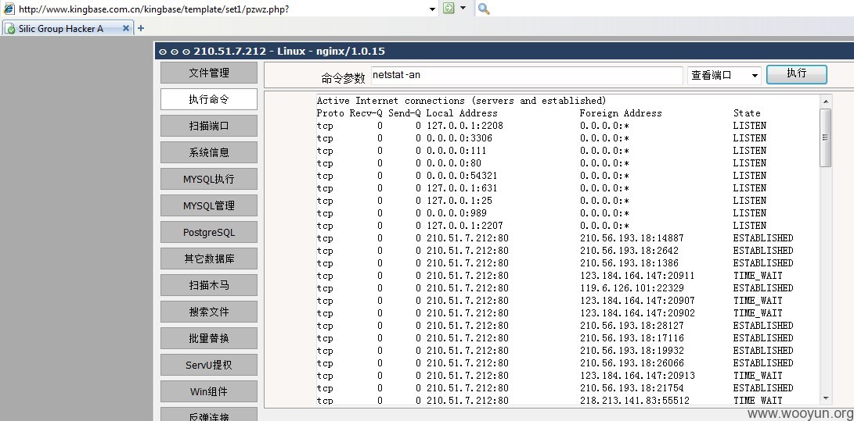The width and height of the screenshot is (854, 421).
Task: Click the 执行 execute button
Action: click(796, 74)
